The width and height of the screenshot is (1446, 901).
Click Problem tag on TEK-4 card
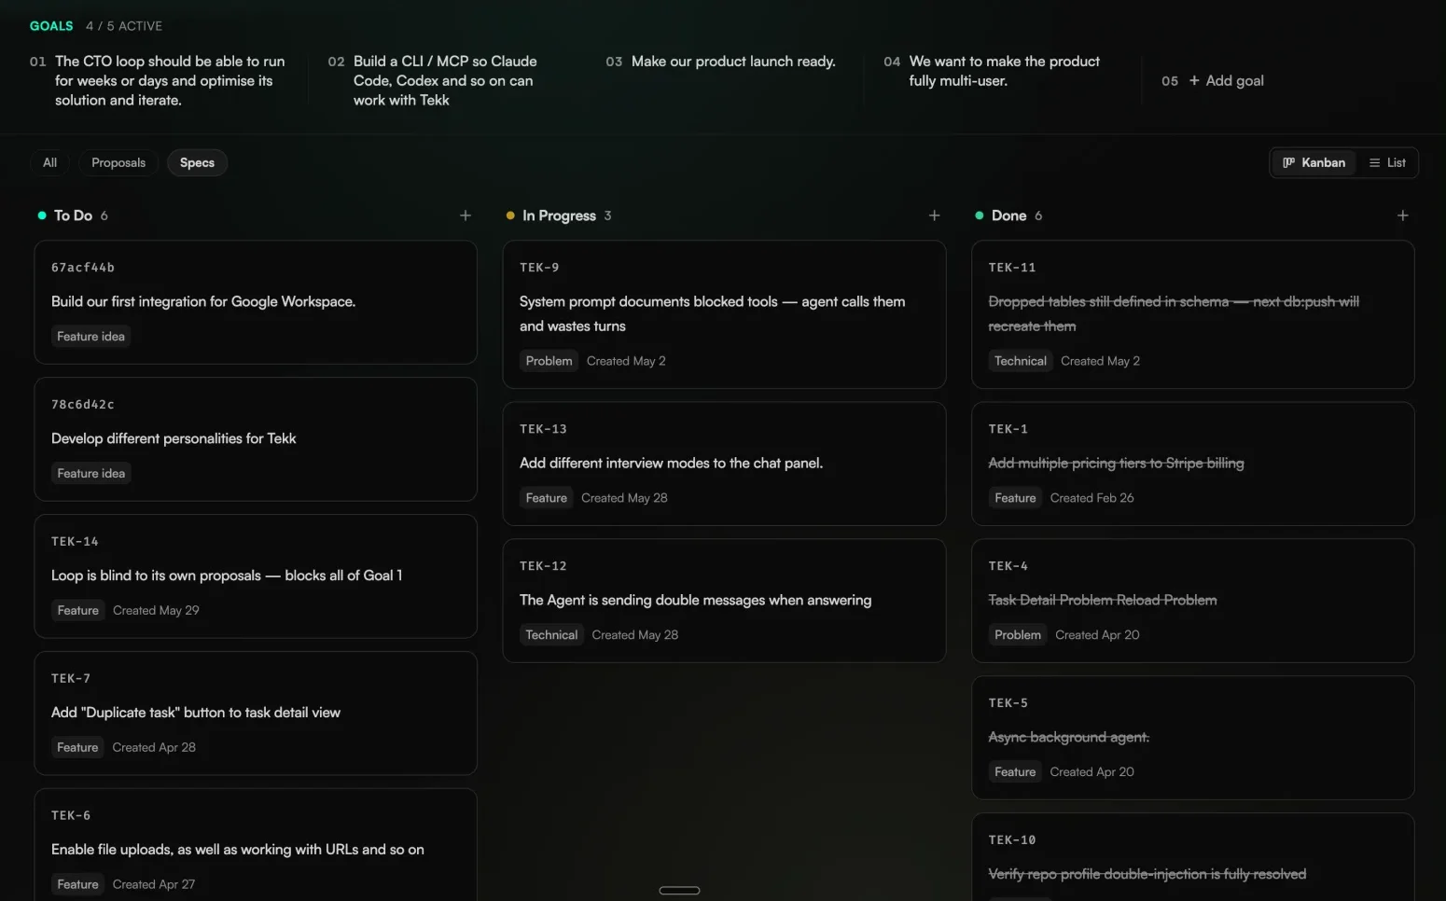pos(1017,635)
